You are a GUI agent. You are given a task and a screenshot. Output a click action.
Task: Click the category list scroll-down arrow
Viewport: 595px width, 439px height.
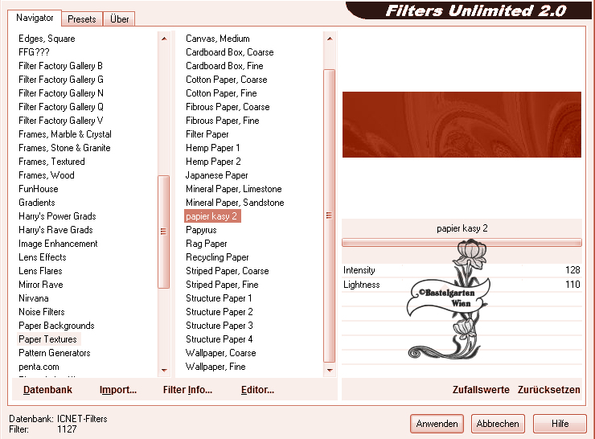coord(164,371)
